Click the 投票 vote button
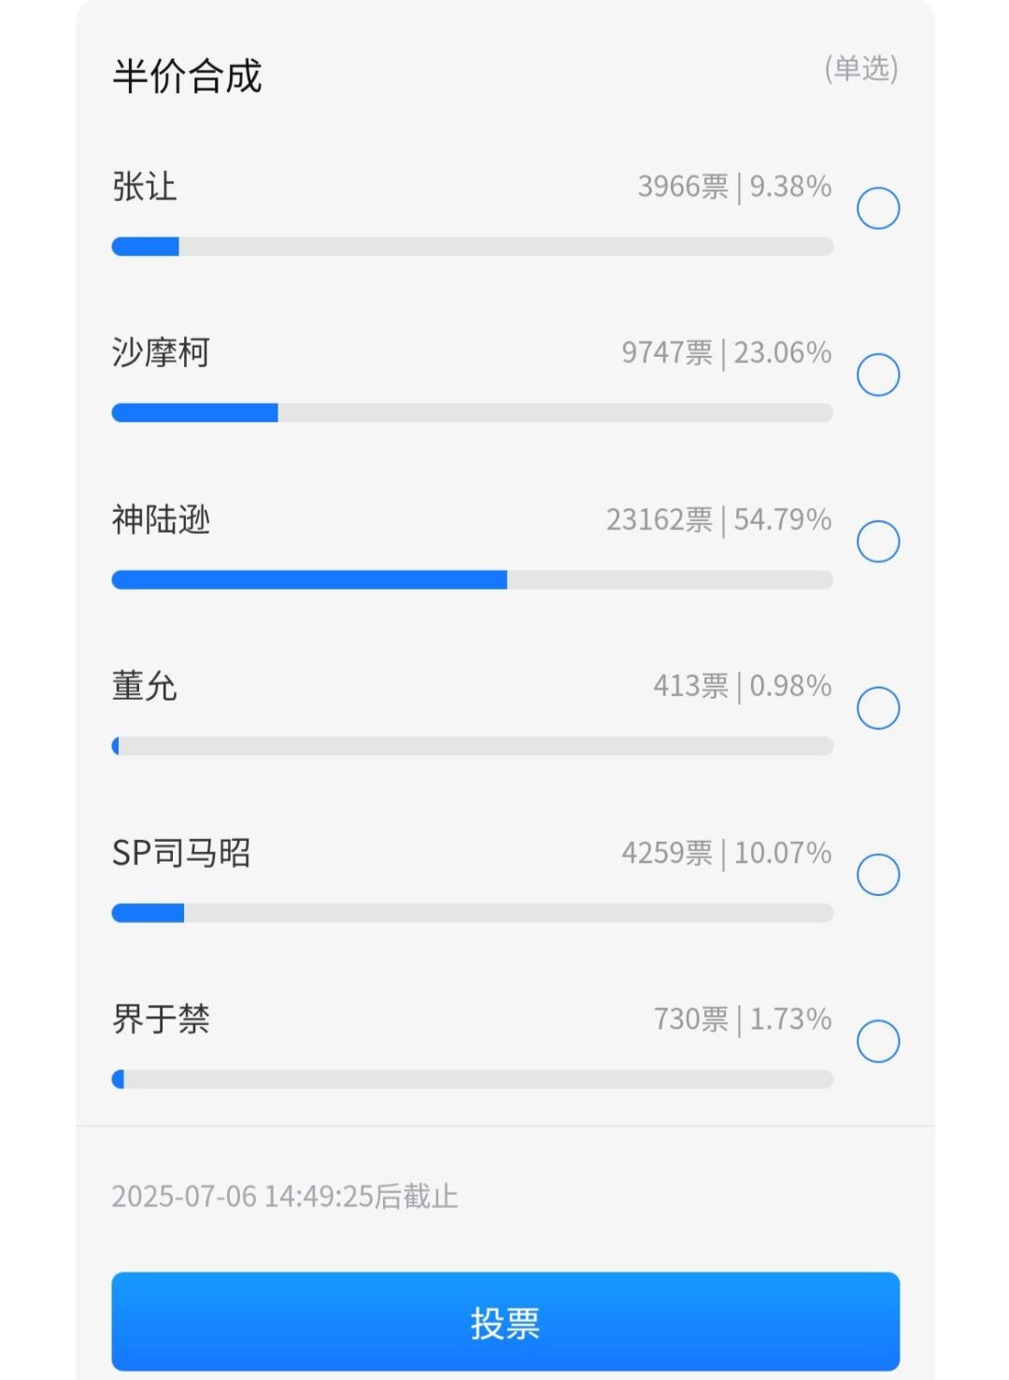 (x=505, y=1322)
